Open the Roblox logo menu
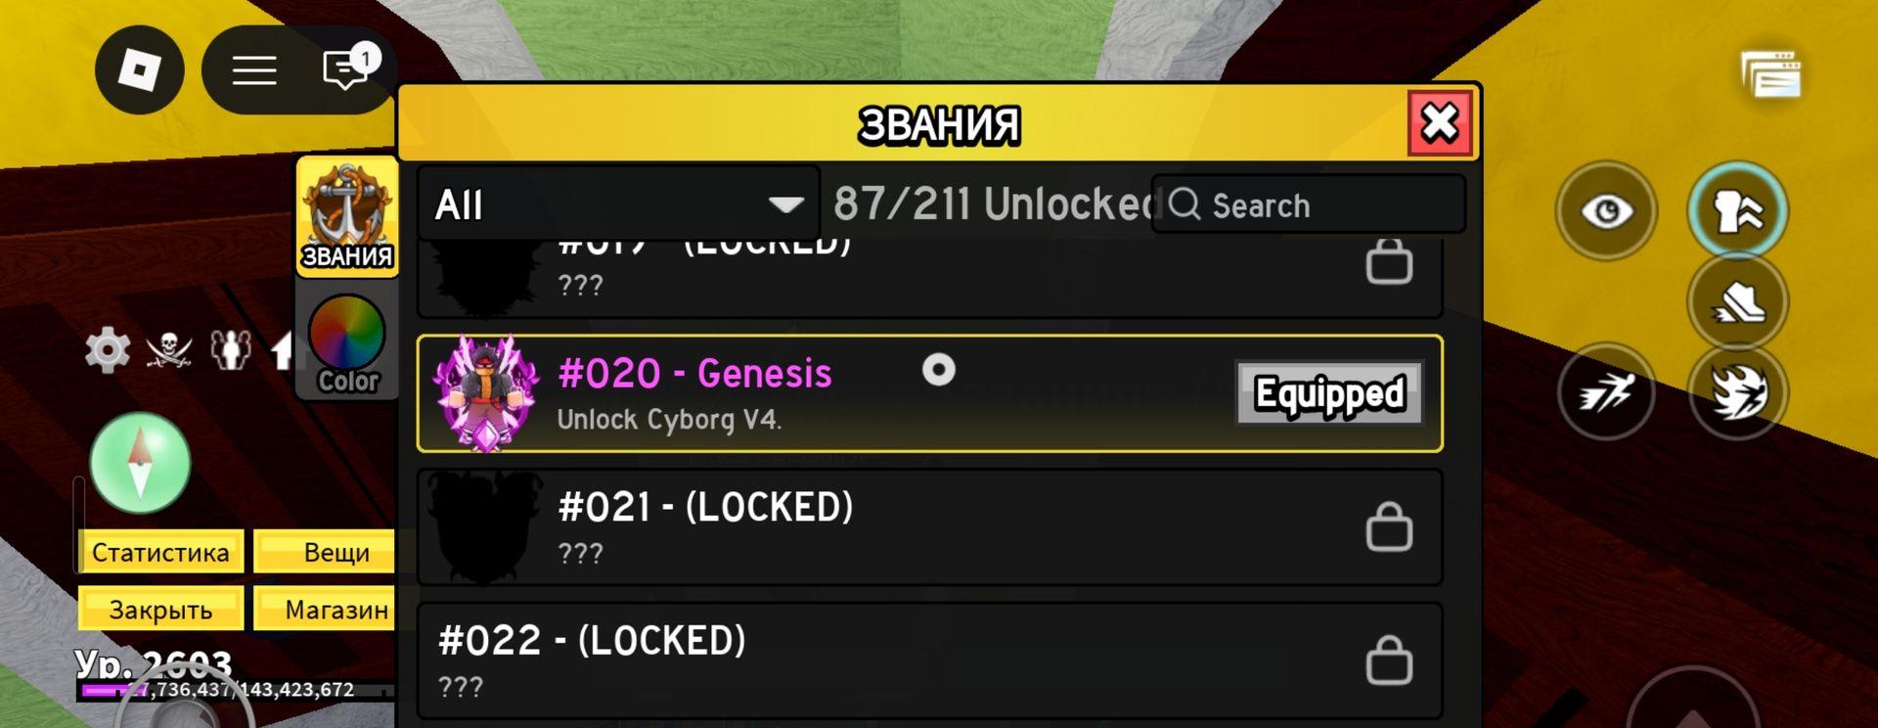 click(x=139, y=69)
